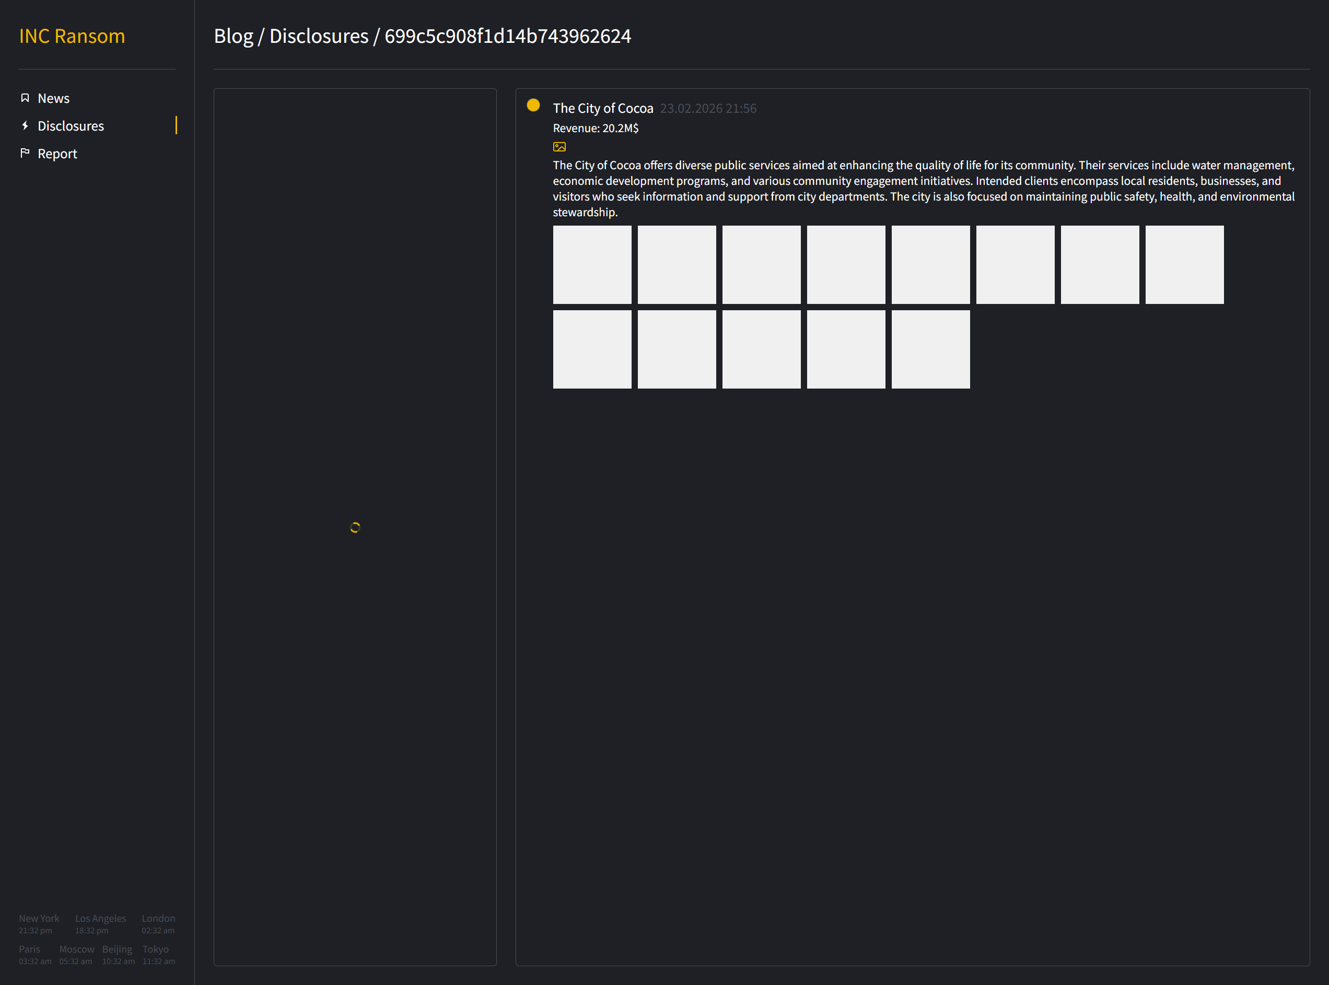Select the Disclosures menu item

[x=71, y=126]
